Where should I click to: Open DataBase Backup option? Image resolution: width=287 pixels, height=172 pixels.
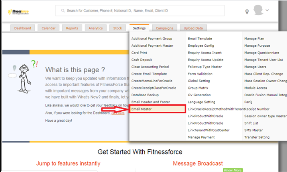(145, 95)
